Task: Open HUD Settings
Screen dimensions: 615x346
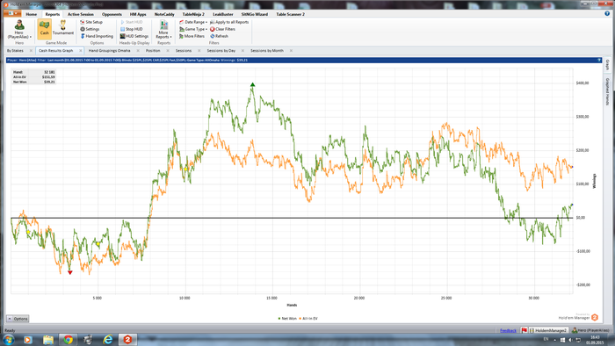Action: pos(134,36)
